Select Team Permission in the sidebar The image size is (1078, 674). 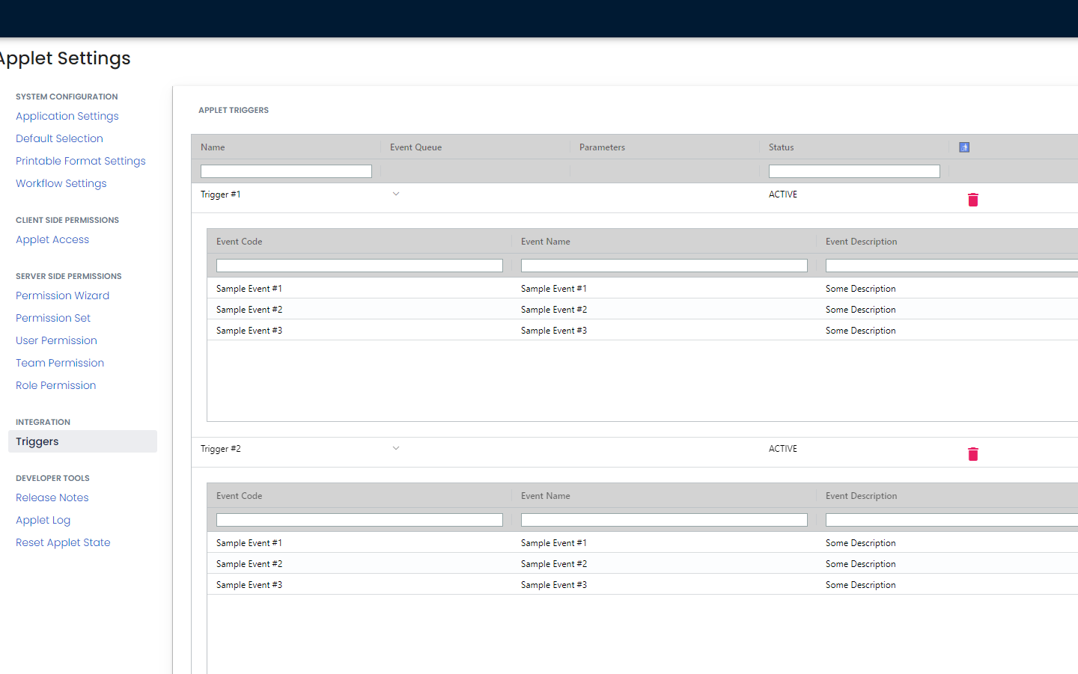point(60,363)
